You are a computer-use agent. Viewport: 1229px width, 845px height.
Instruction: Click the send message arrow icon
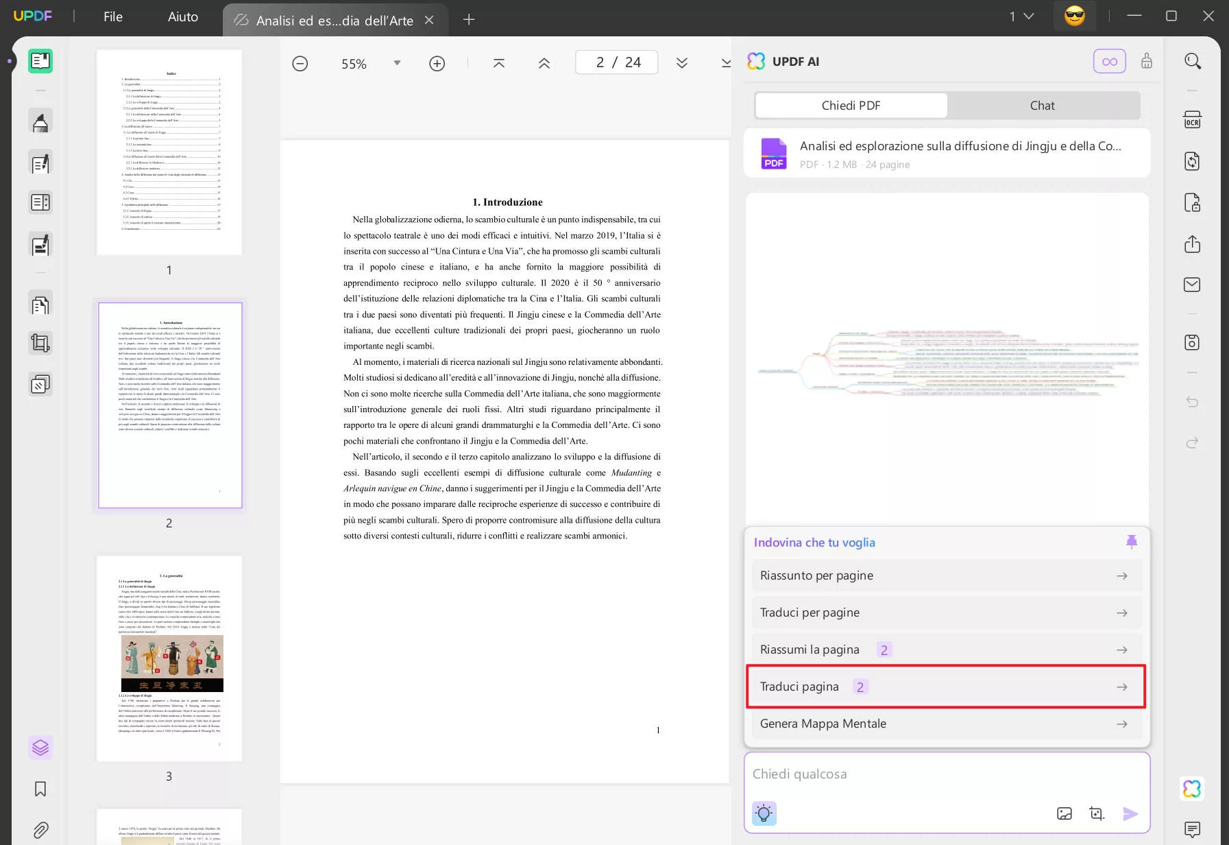point(1130,813)
